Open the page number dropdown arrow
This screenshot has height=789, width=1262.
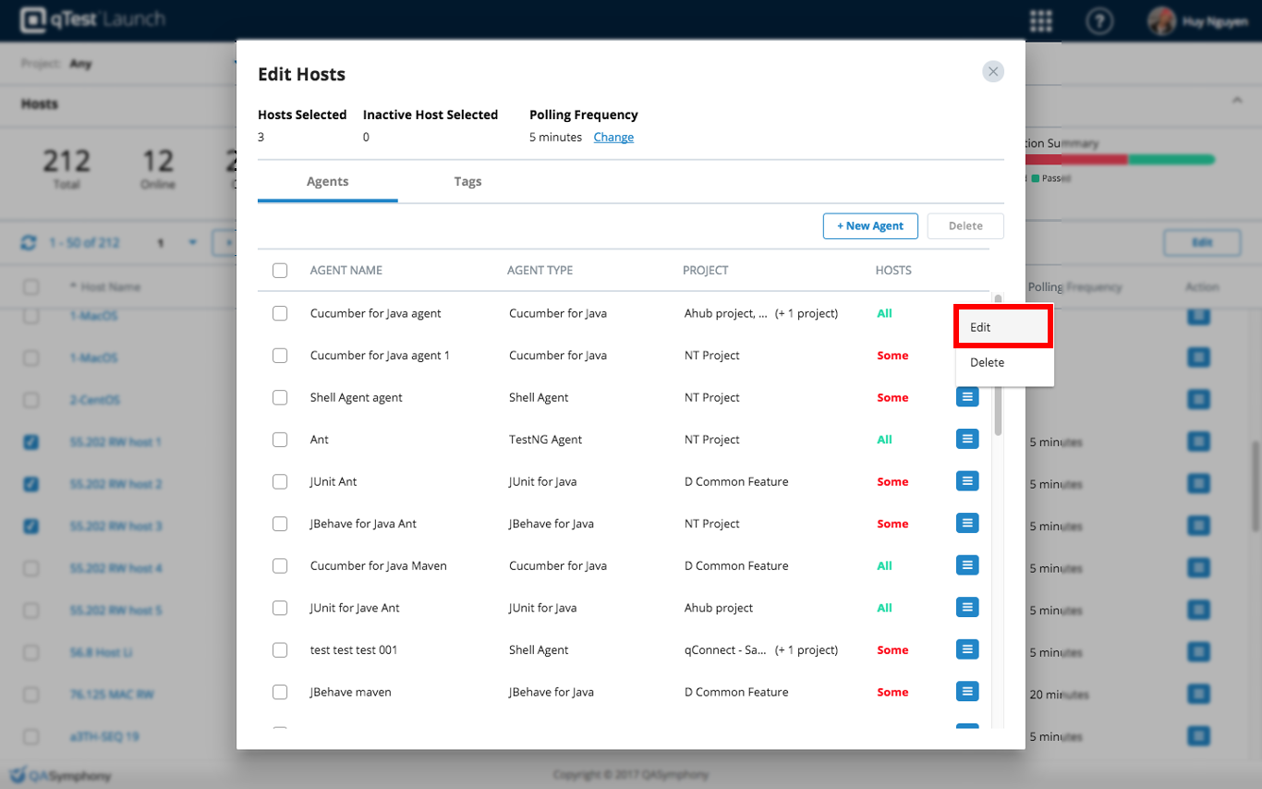193,243
